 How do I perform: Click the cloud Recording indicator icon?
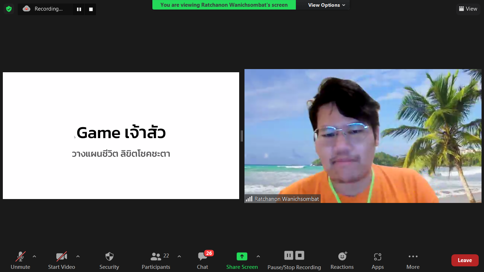coord(27,9)
